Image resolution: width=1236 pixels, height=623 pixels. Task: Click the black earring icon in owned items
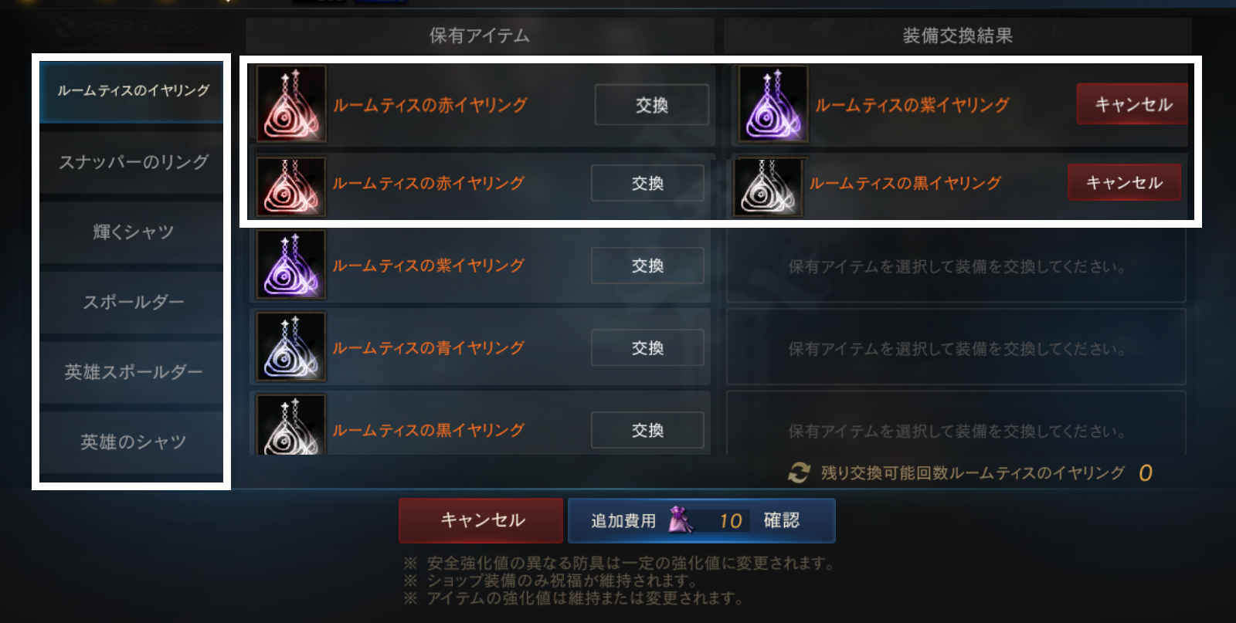[x=291, y=425]
